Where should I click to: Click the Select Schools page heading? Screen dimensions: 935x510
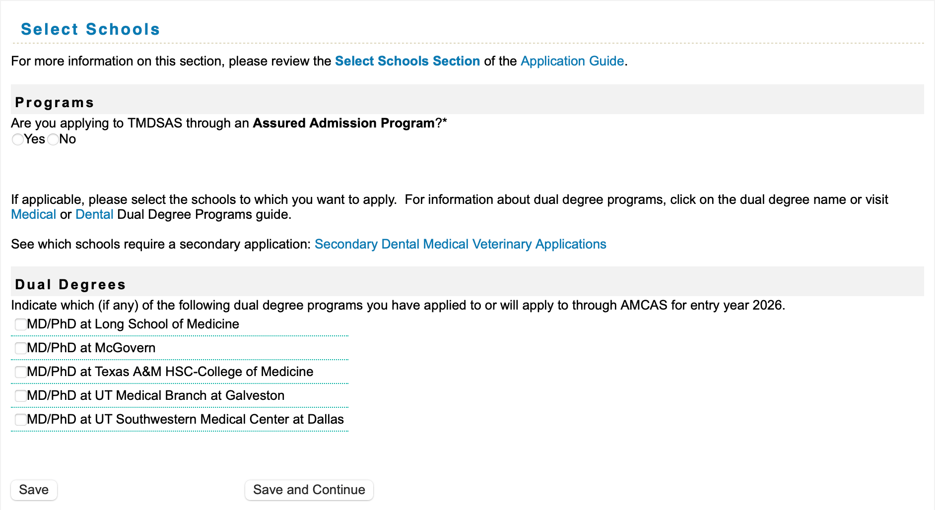[x=90, y=29]
